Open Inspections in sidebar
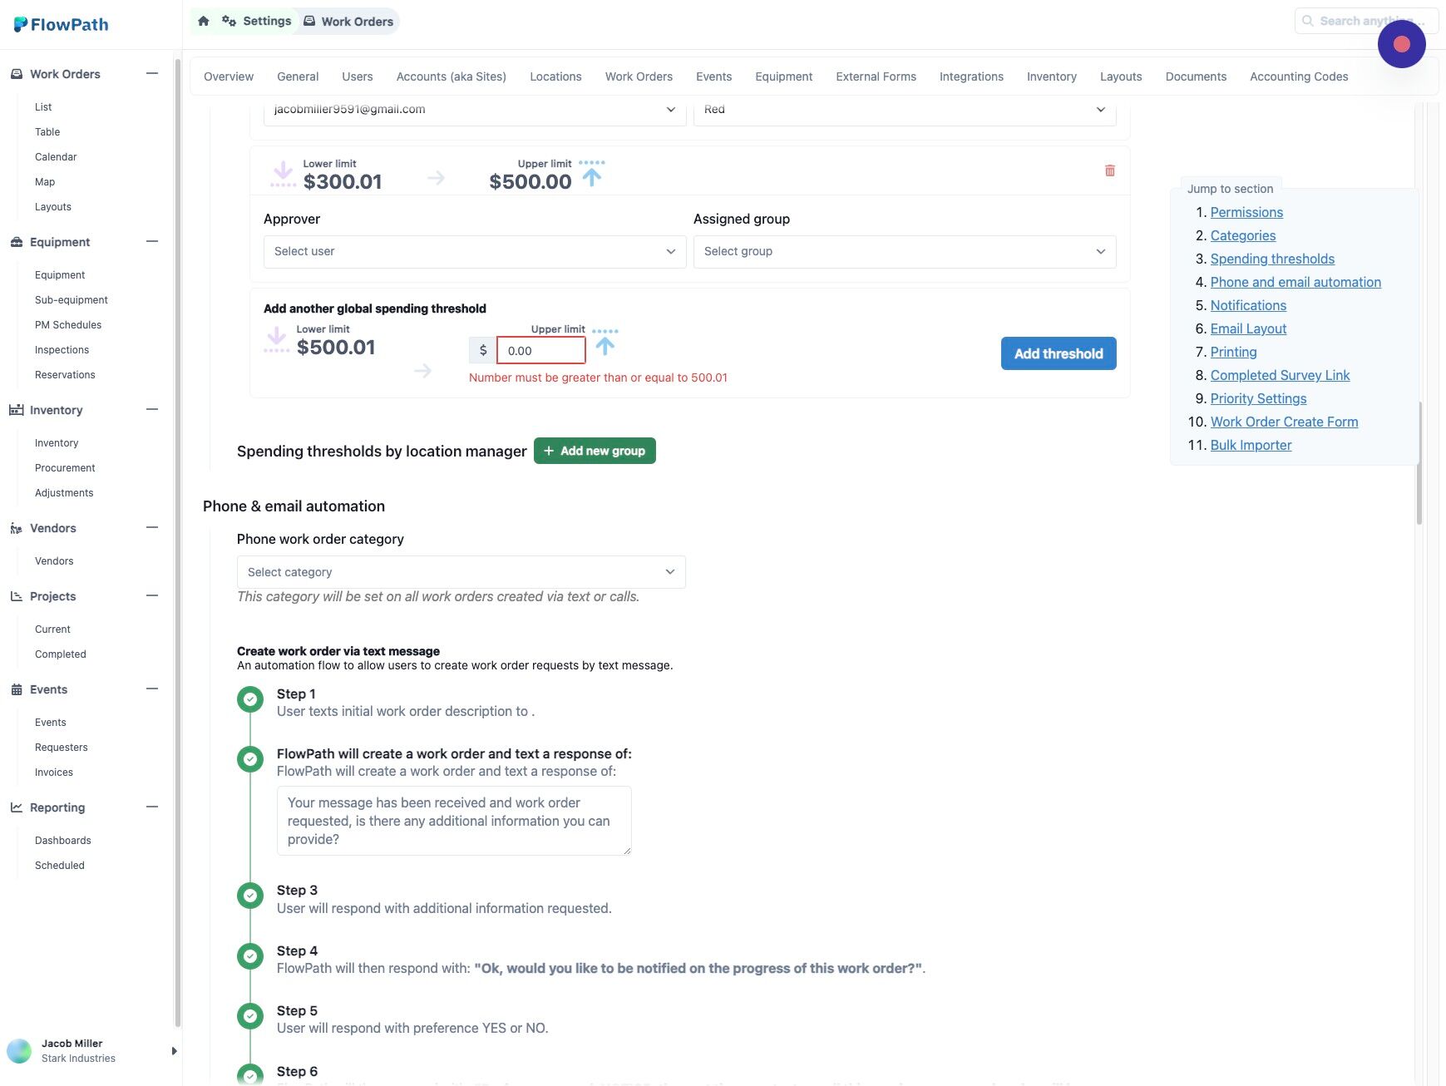 coord(62,350)
